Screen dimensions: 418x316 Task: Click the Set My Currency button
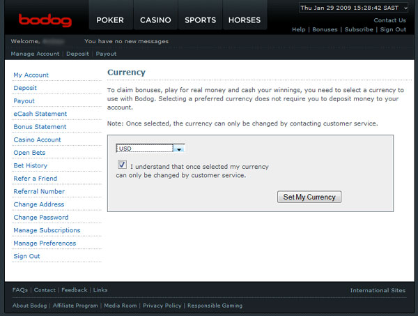point(309,197)
